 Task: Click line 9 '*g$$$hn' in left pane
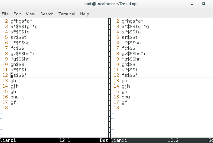pyautogui.click(x=20, y=59)
